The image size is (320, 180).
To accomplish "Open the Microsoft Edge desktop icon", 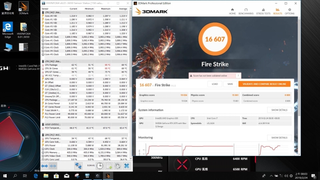I will [8, 30].
